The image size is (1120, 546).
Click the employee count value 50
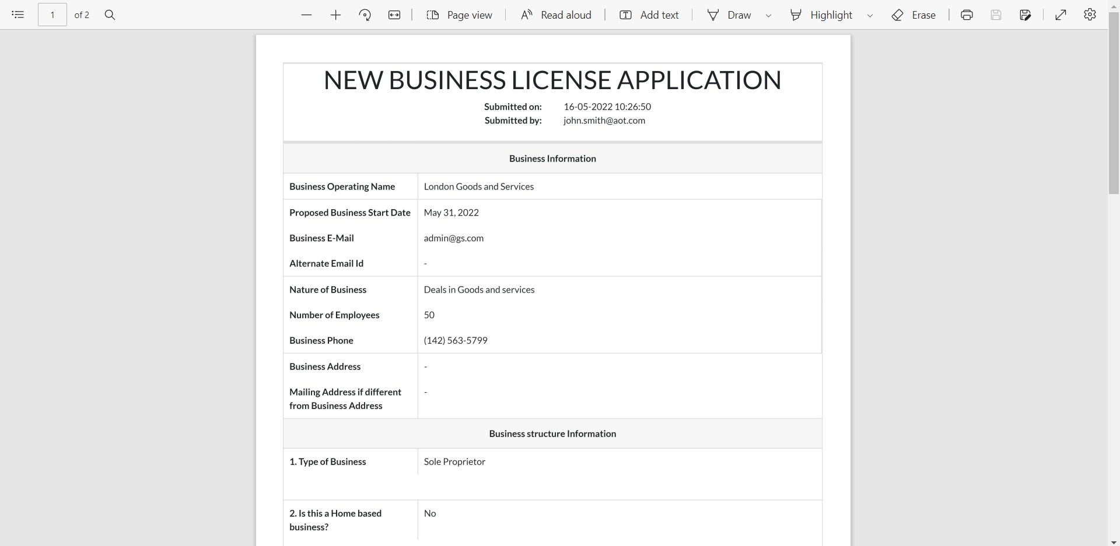pos(429,315)
